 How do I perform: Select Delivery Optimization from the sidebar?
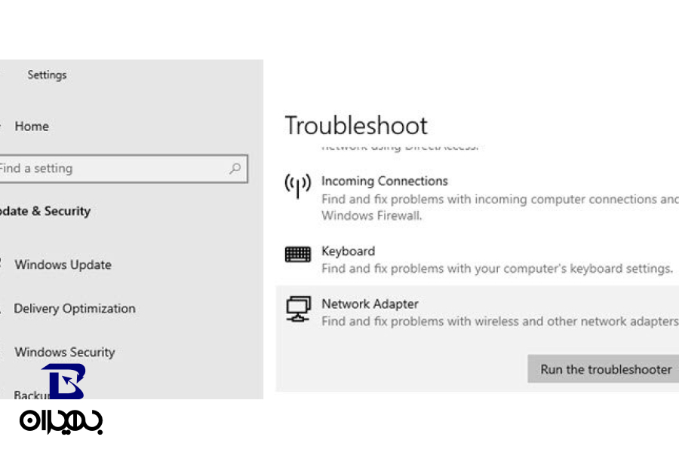pyautogui.click(x=74, y=308)
